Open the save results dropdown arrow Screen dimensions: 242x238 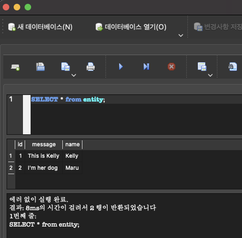[210, 75]
